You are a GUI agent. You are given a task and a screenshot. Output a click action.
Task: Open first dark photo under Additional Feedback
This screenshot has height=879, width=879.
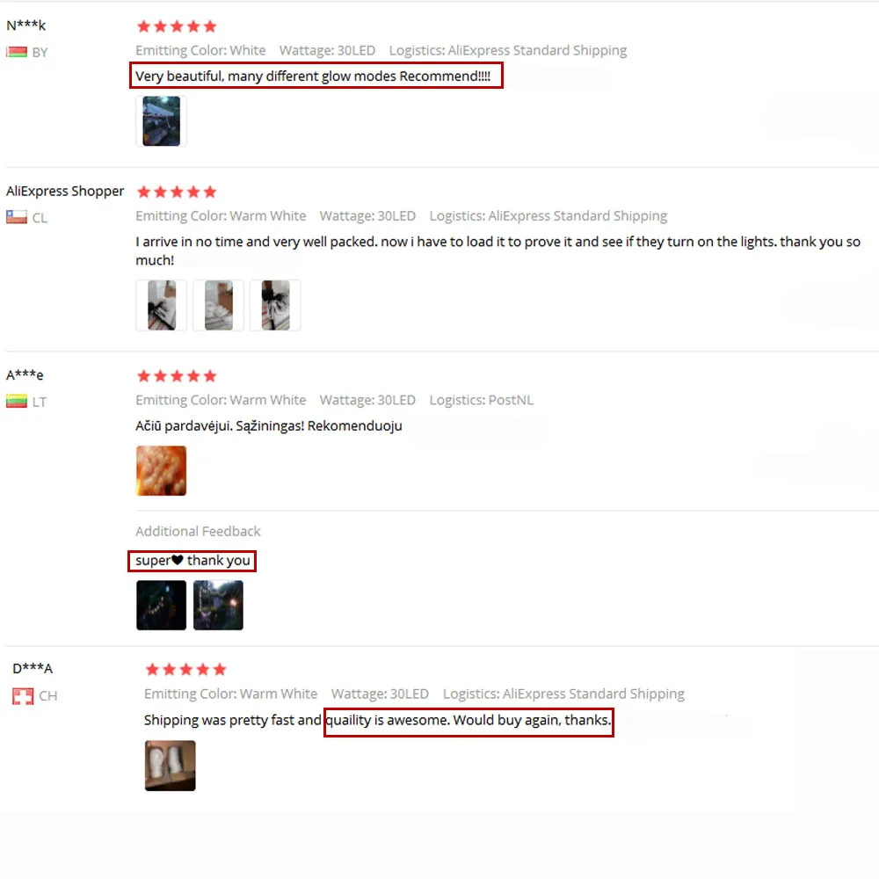pos(162,606)
